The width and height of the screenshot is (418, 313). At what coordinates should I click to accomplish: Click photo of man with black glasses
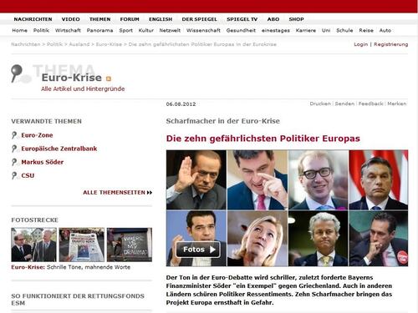click(319, 179)
